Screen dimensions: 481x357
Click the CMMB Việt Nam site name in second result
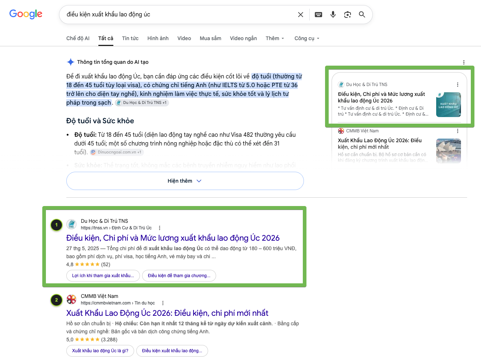pyautogui.click(x=99, y=296)
